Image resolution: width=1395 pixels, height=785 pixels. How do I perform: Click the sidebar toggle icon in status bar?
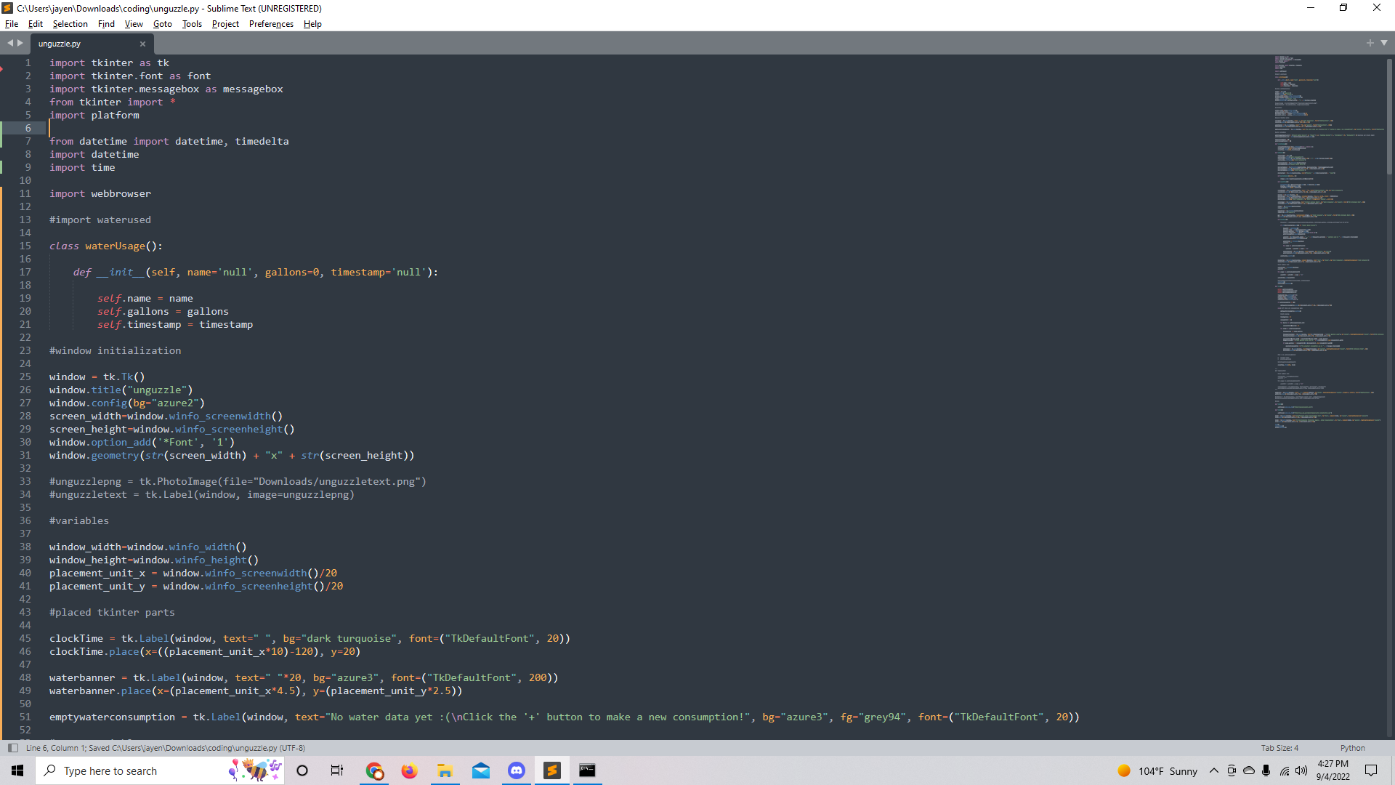coord(12,748)
